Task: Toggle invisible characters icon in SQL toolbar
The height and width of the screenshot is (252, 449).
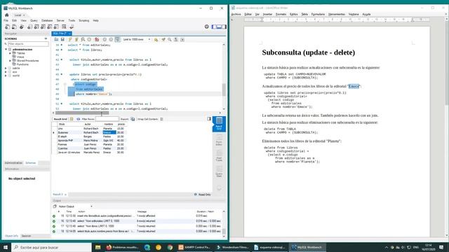Action: (176, 39)
